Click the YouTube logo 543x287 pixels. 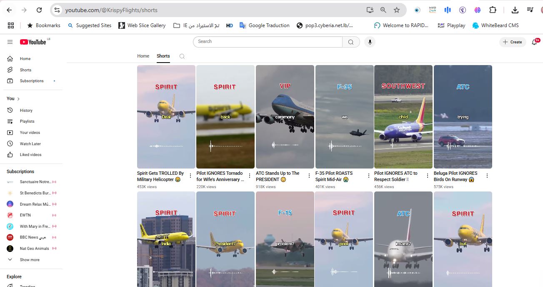click(33, 42)
